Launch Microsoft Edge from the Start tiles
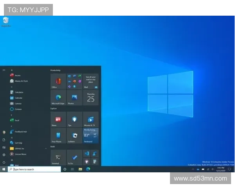Screen dimensions: 235x188 58,98
